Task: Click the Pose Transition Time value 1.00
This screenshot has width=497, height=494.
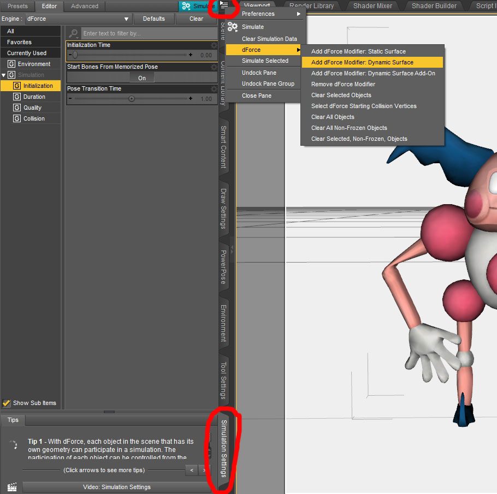Action: 206,99
